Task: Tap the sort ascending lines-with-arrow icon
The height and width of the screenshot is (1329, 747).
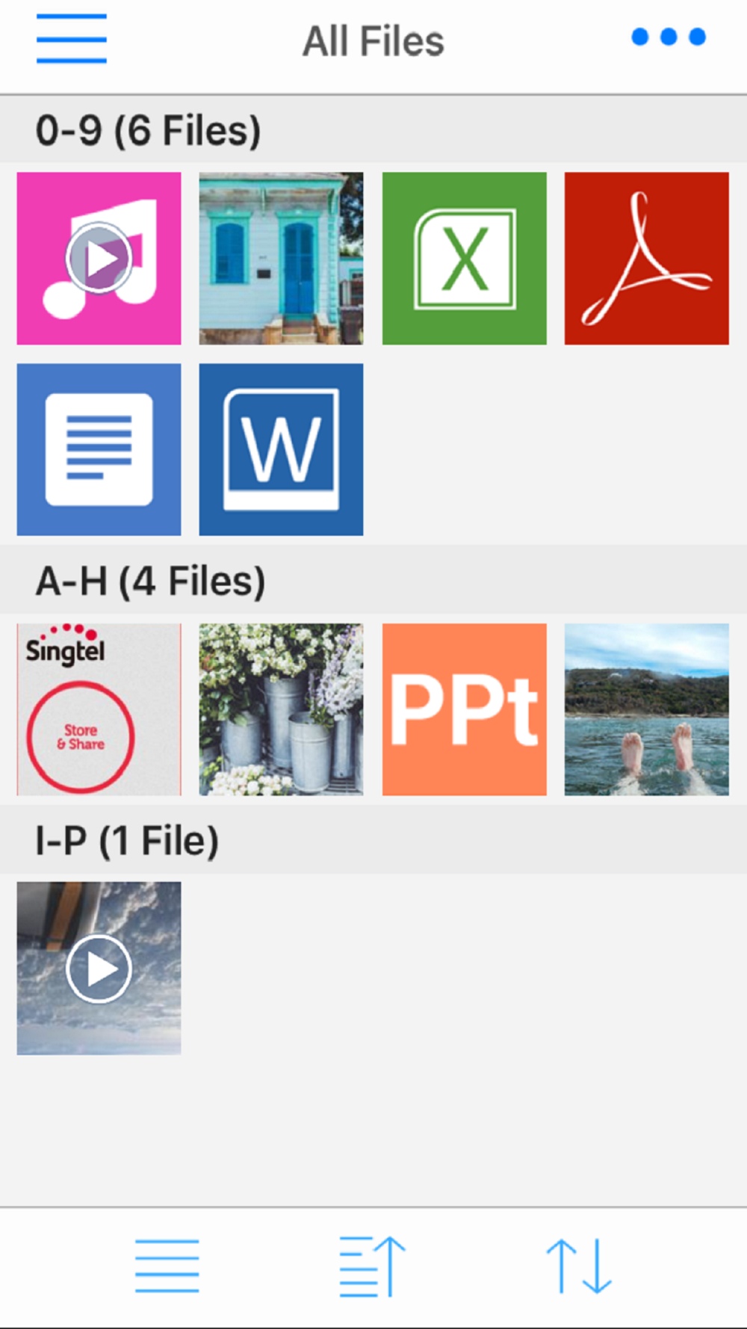Action: [372, 1265]
